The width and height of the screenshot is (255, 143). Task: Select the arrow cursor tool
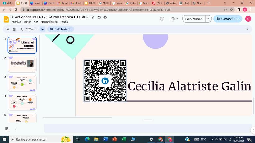click(x=42, y=29)
